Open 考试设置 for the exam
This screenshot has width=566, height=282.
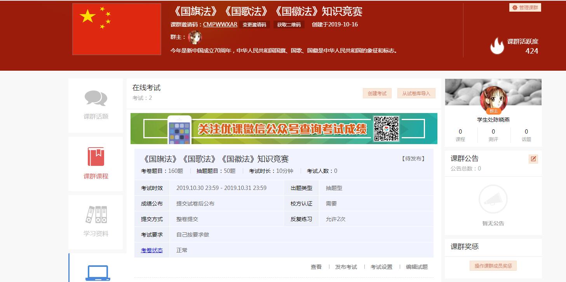(x=381, y=267)
